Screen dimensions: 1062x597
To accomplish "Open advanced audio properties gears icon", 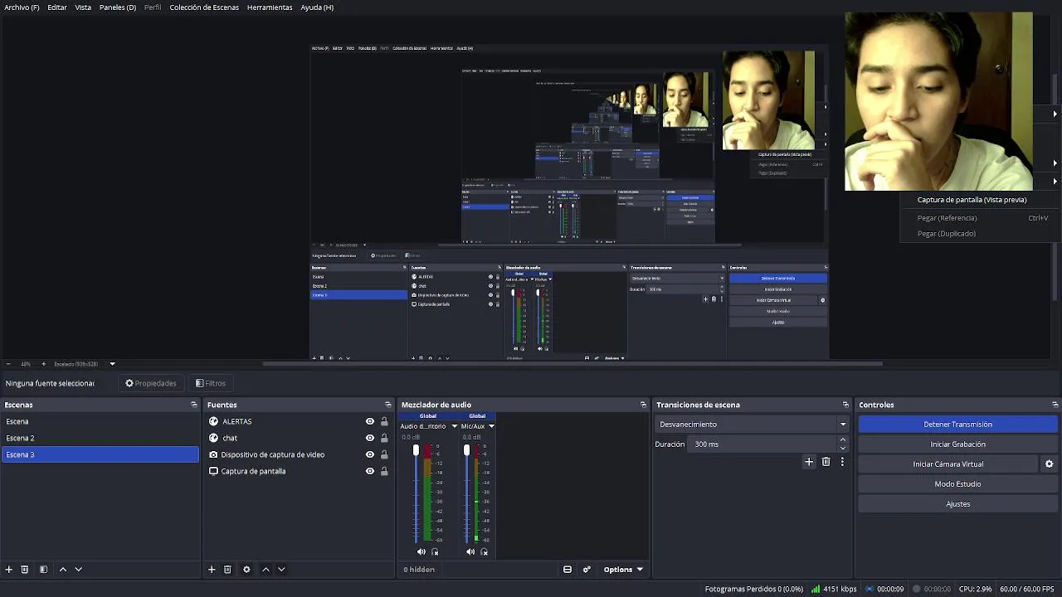I will pos(587,570).
